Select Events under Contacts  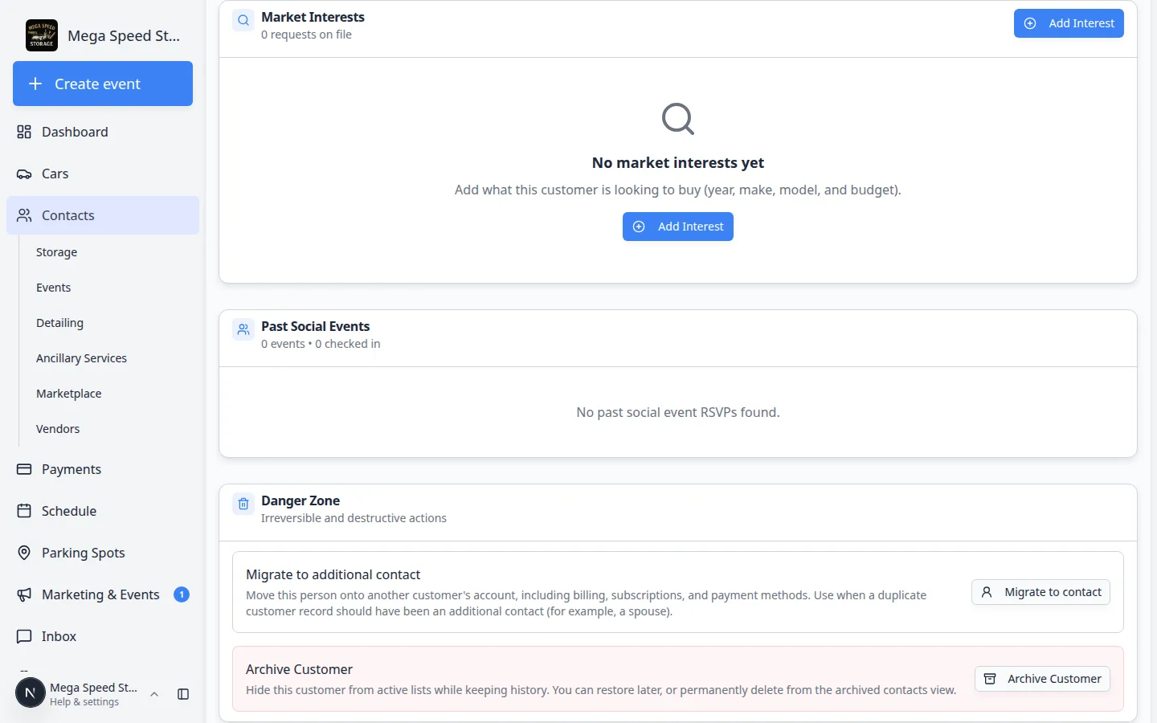click(53, 288)
